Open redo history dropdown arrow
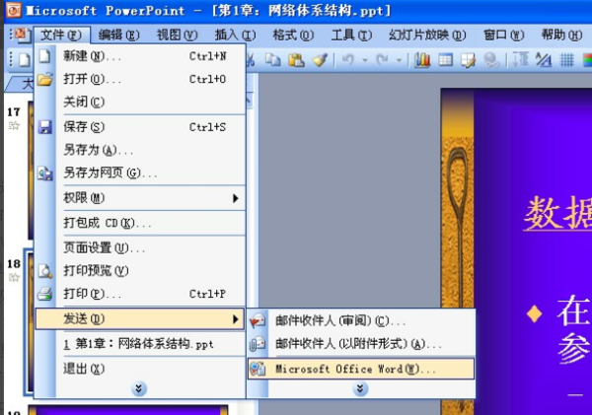Screen dimensions: 592x415 tap(399, 60)
